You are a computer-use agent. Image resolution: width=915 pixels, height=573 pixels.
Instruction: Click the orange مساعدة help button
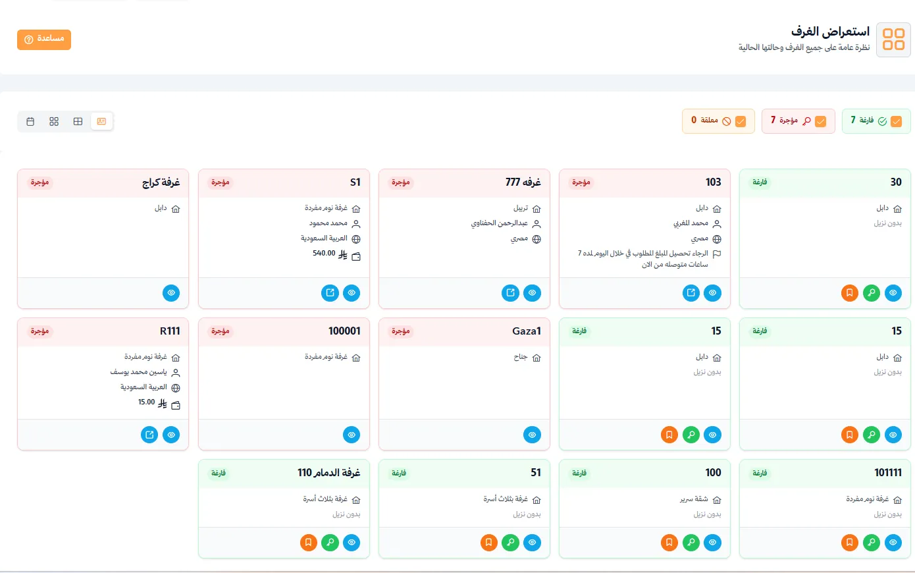click(x=44, y=40)
